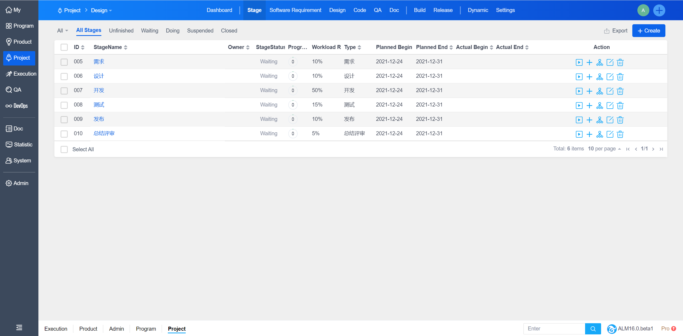Click the split hierarchy icon for stage 006

pos(599,77)
